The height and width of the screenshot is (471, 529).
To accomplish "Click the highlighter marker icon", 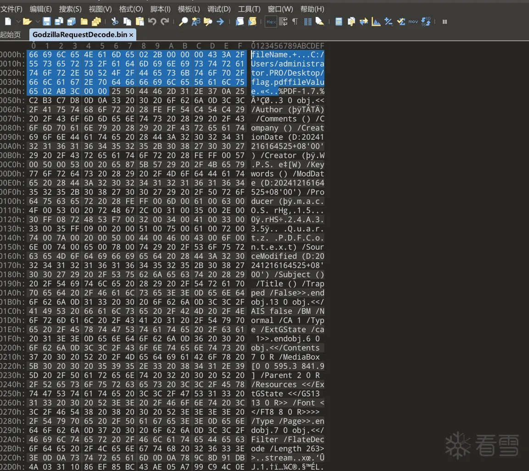I will point(320,22).
